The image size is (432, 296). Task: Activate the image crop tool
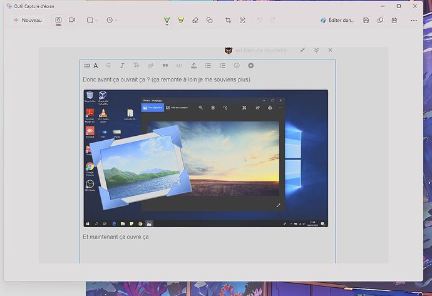(x=228, y=21)
